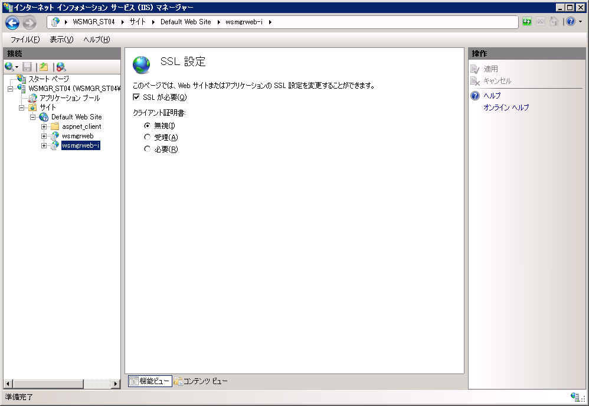Screen dimensions: 589x406
Task: Click the green Refresh page icon
Action: [526, 22]
